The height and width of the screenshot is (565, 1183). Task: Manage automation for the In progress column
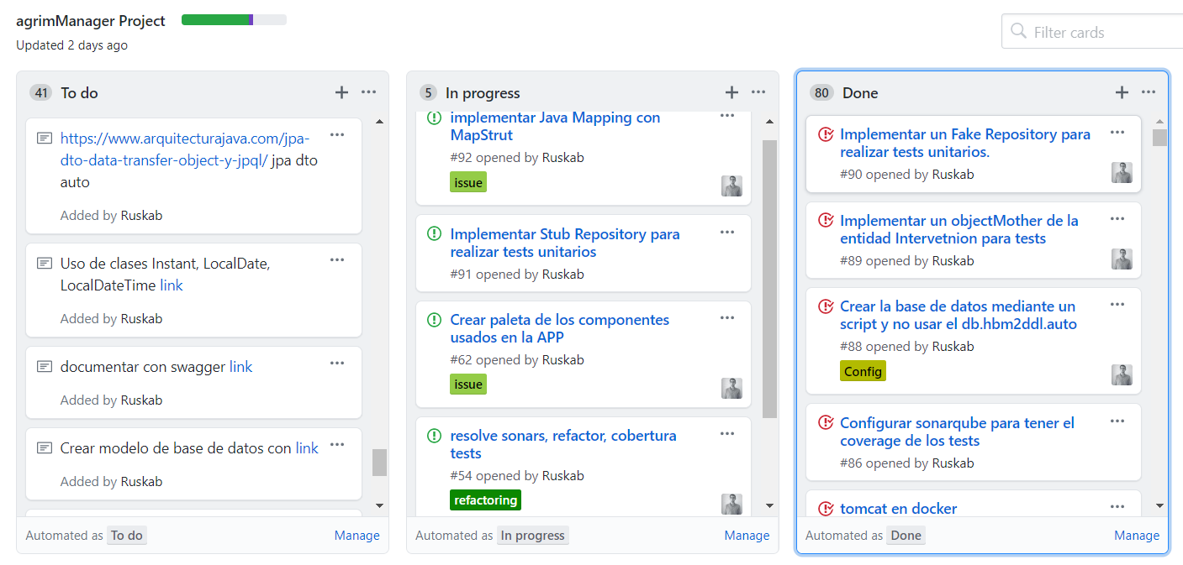747,536
